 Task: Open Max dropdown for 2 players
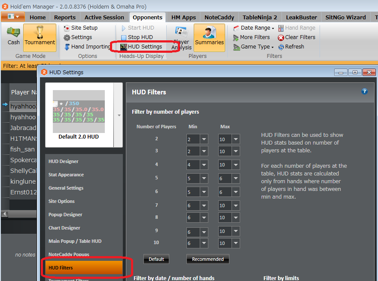coord(235,139)
